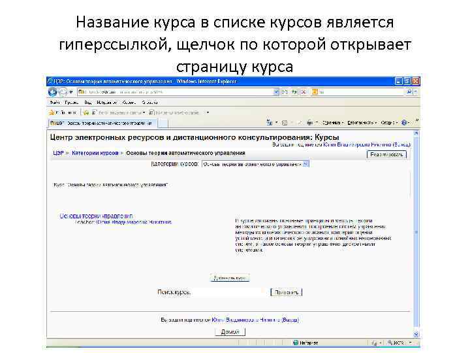Open the Избранное menu in menu bar
The height and width of the screenshot is (353, 470).
(x=107, y=103)
